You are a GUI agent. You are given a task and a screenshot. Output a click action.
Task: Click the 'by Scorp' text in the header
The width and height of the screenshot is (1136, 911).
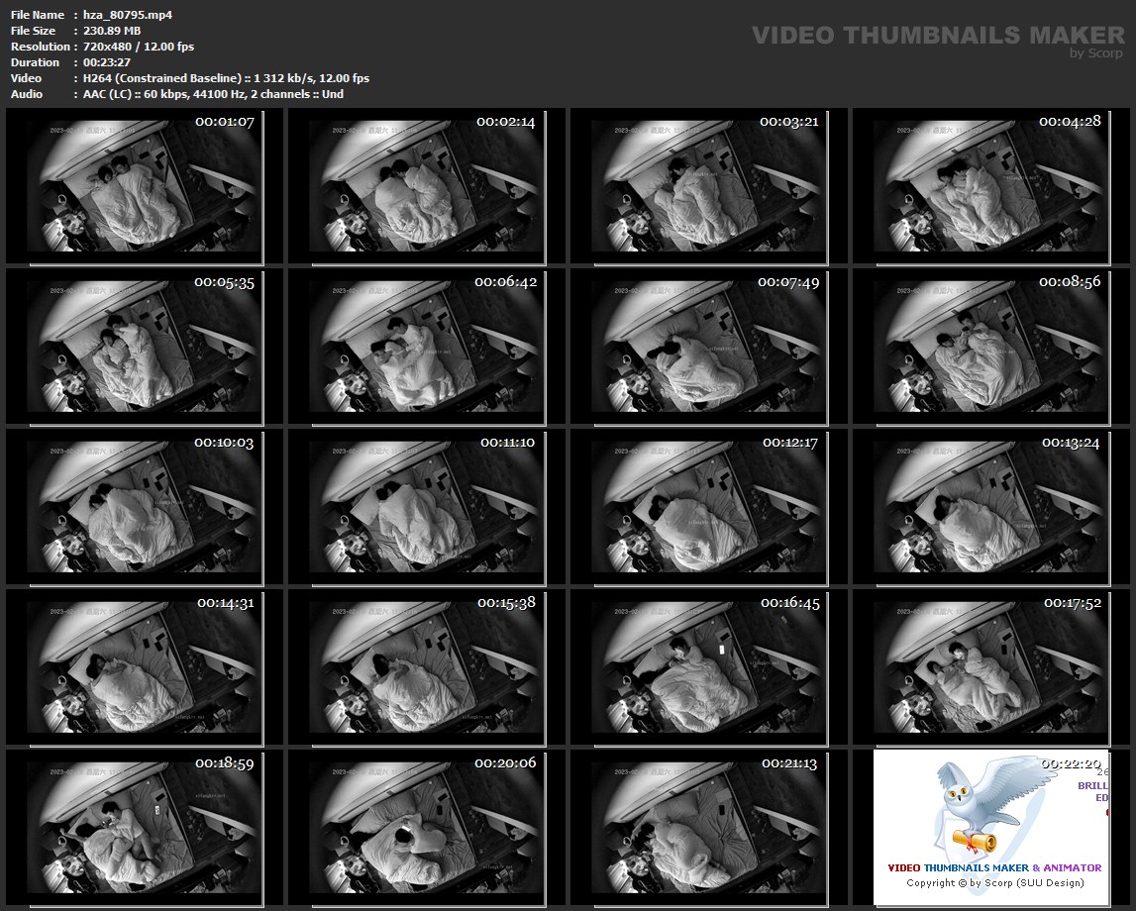click(1096, 53)
